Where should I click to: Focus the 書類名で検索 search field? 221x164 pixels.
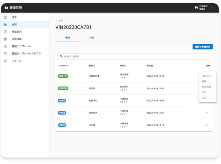coord(134,57)
